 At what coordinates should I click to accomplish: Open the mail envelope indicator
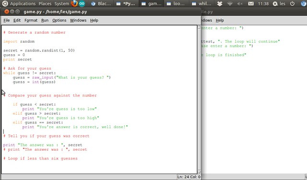251,3
